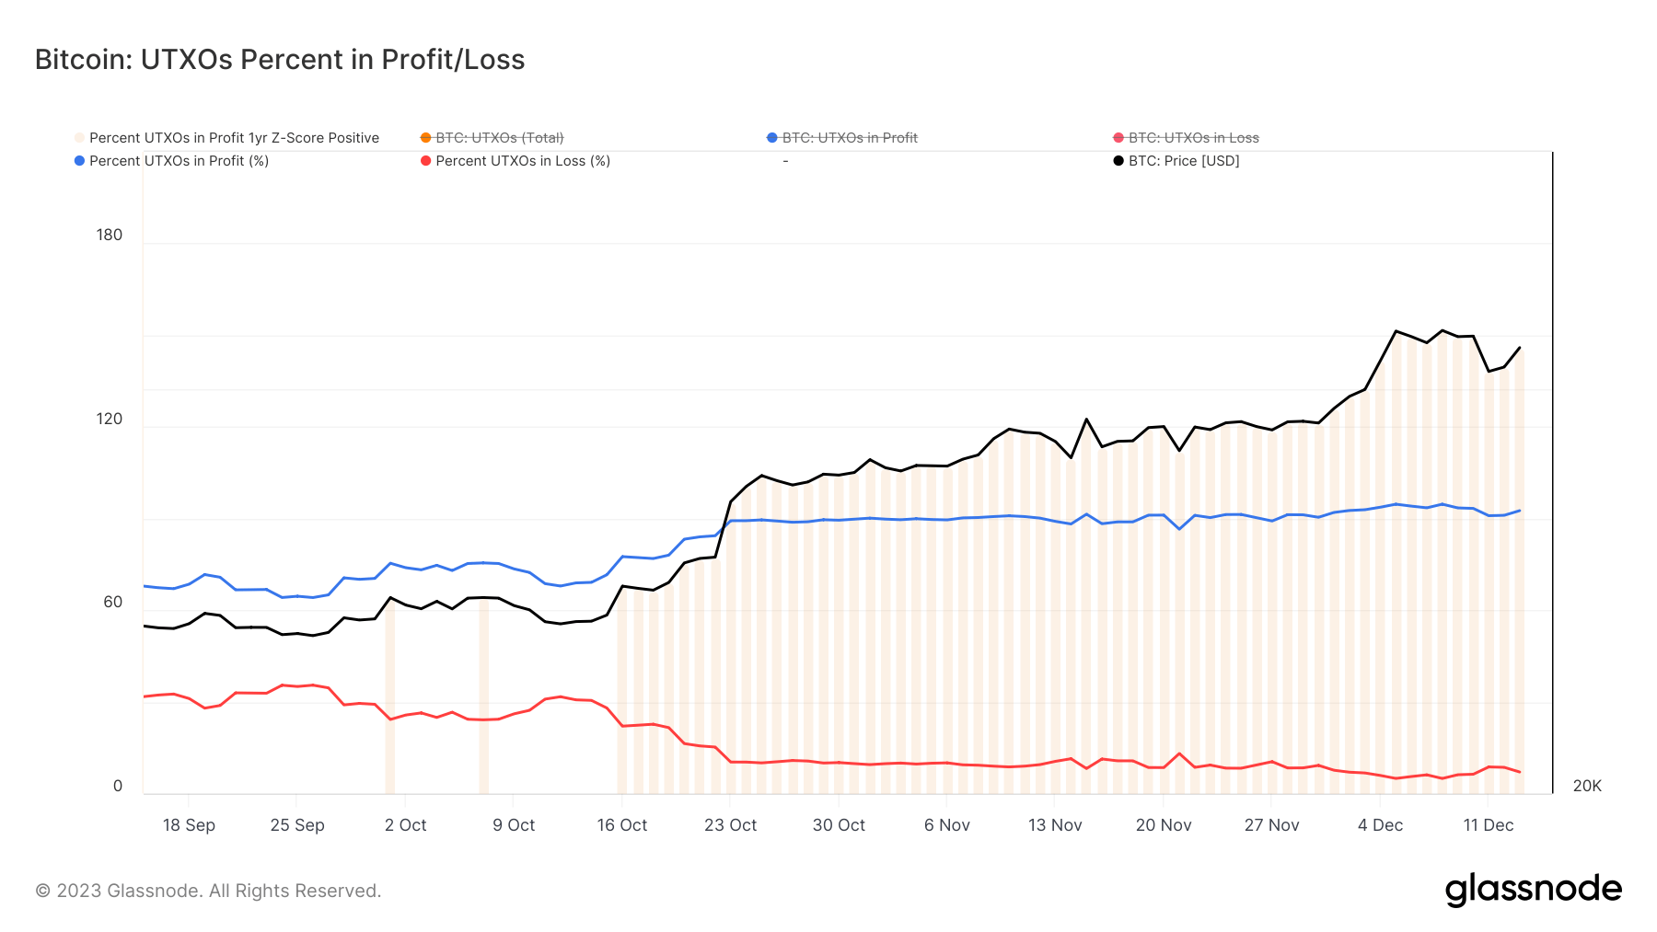Viewport: 1657px width, 932px height.
Task: Enable the struck-through BTC: UTXOs in Profit legend entry
Action: [842, 138]
